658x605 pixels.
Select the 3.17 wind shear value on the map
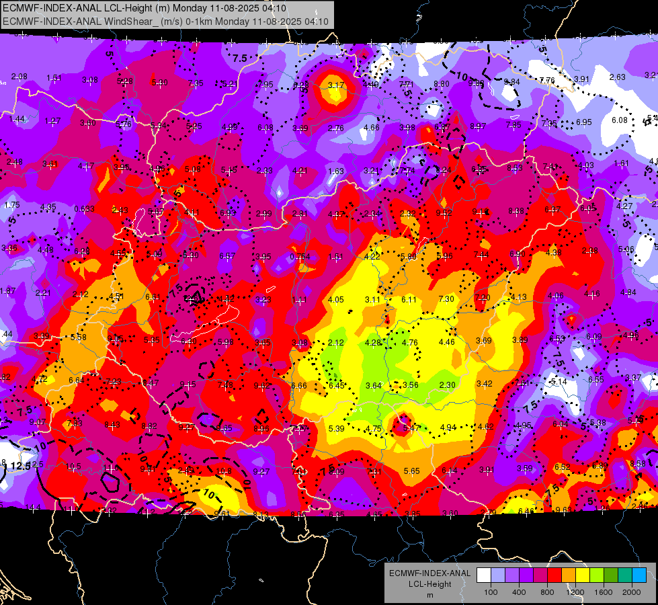click(335, 85)
